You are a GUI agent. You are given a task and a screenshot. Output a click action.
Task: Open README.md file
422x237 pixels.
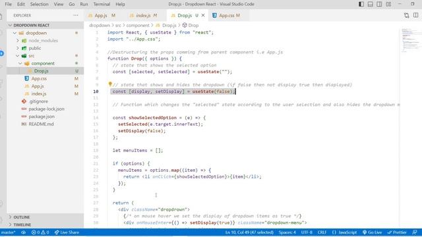point(41,124)
